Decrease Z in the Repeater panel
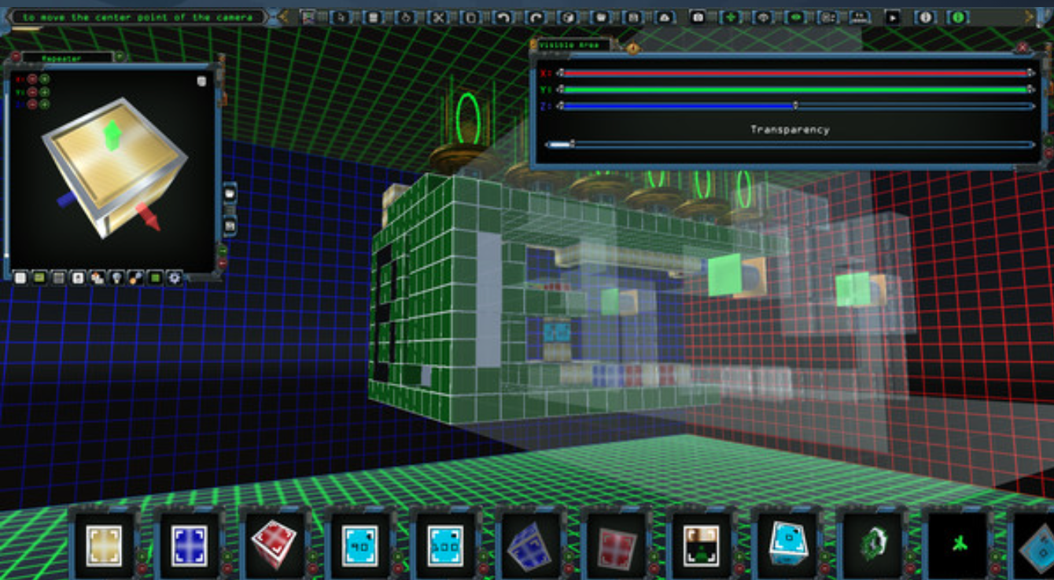The width and height of the screenshot is (1054, 580). pos(32,104)
